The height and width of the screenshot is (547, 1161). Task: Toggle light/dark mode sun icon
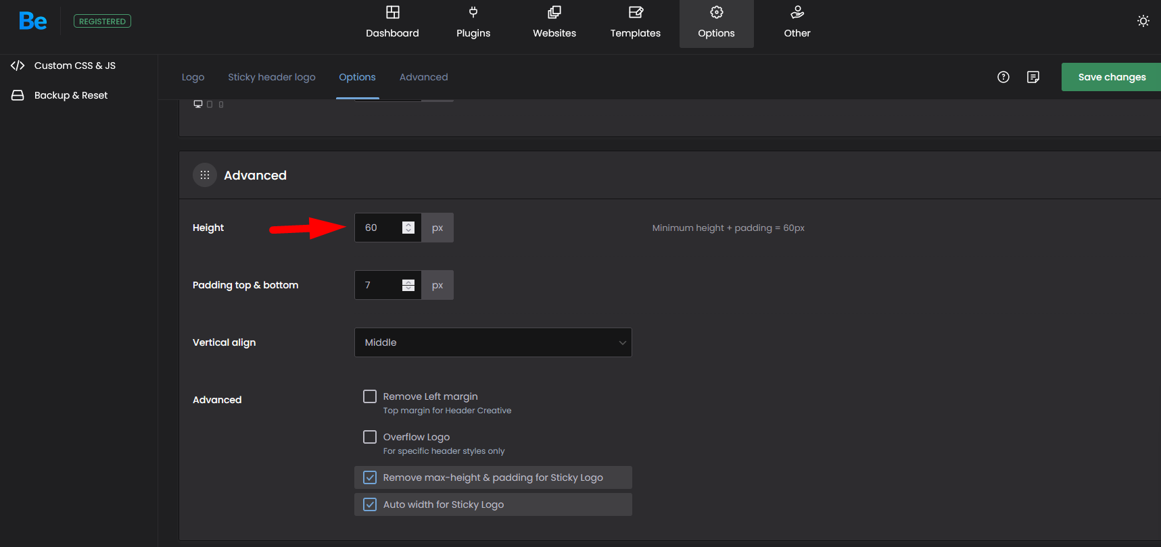point(1143,21)
